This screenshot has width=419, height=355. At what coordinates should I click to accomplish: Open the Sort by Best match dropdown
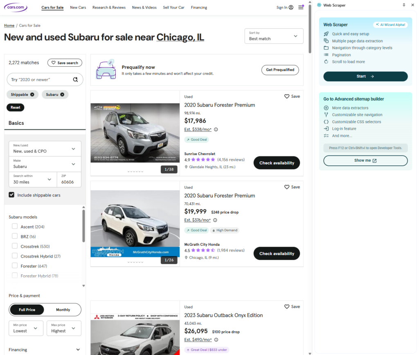click(274, 36)
